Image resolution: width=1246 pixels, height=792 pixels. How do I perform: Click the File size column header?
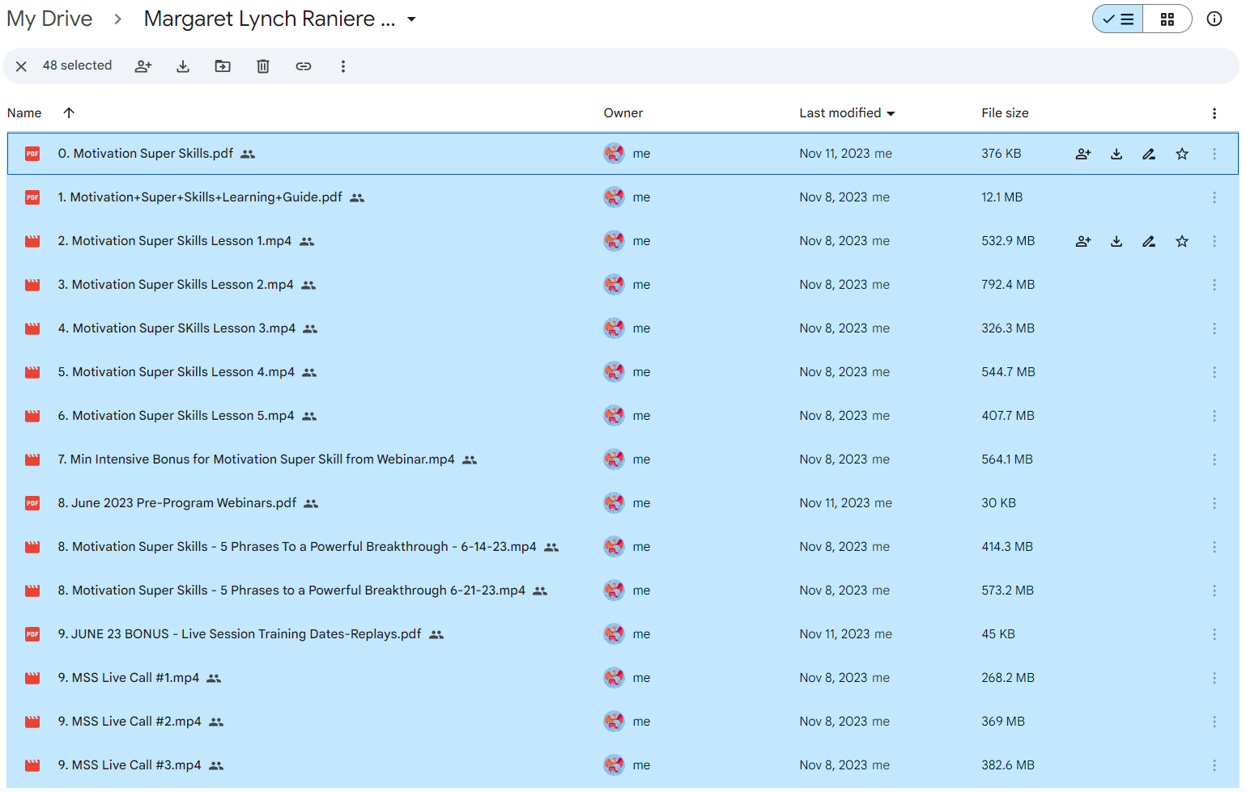(1005, 113)
